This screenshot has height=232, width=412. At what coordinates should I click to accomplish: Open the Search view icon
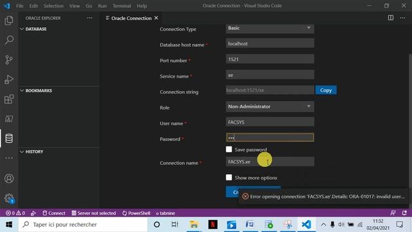[9, 40]
